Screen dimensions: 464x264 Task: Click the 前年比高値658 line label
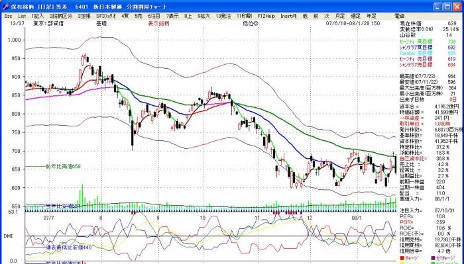coord(64,167)
